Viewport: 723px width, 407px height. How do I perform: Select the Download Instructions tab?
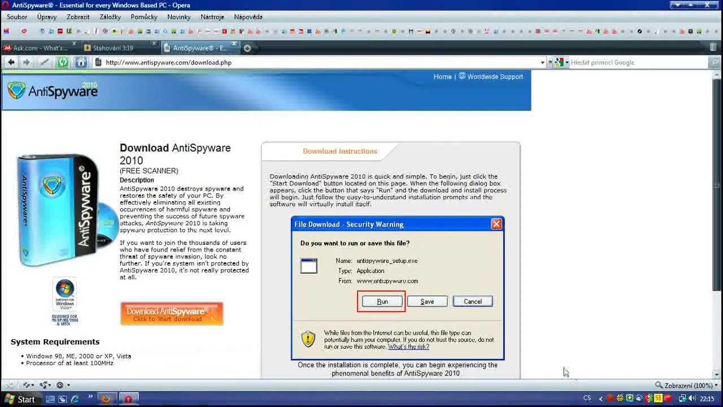(339, 151)
